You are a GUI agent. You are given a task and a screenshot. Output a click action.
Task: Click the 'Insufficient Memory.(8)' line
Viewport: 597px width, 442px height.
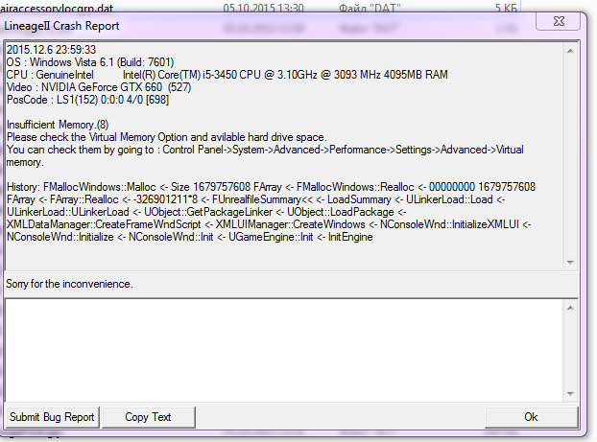(58, 125)
